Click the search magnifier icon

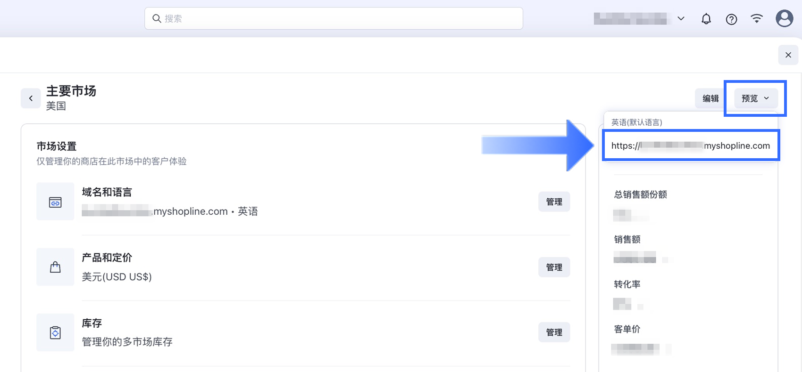click(x=157, y=18)
